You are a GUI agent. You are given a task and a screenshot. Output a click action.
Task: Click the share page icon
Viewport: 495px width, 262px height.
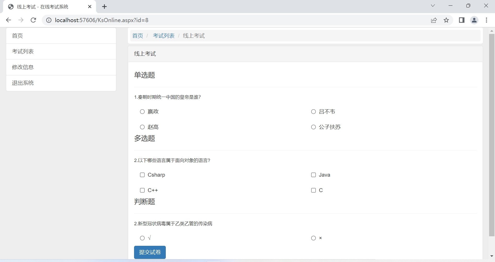[x=434, y=20]
